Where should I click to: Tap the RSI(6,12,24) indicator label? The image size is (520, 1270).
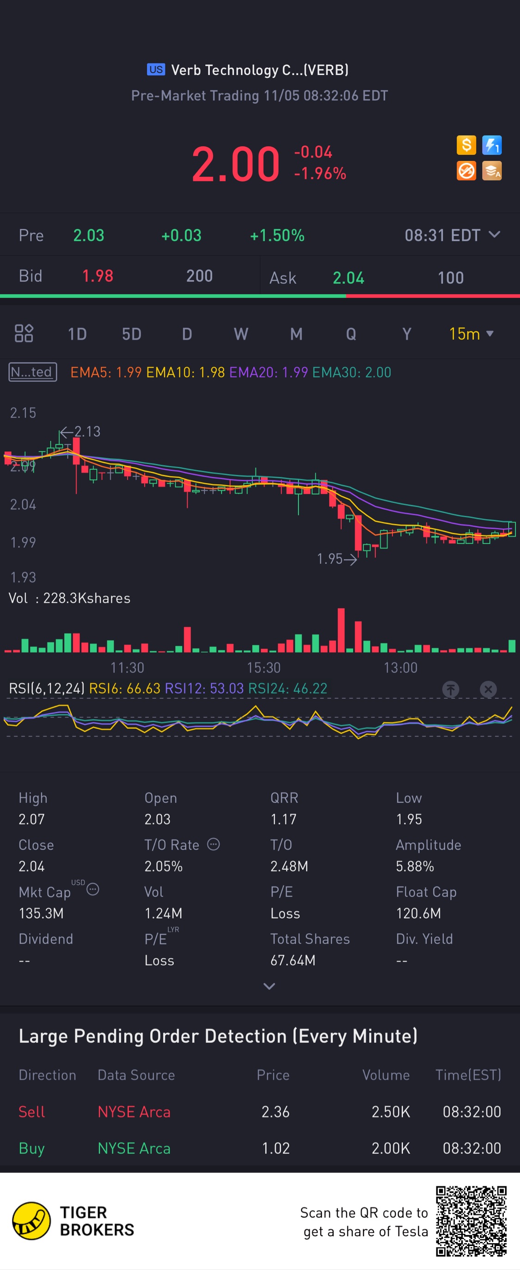(47, 688)
